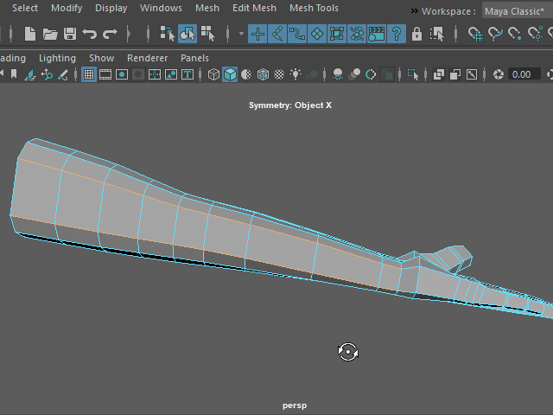Toggle the viewport grid display
553x415 pixels.
tap(89, 74)
